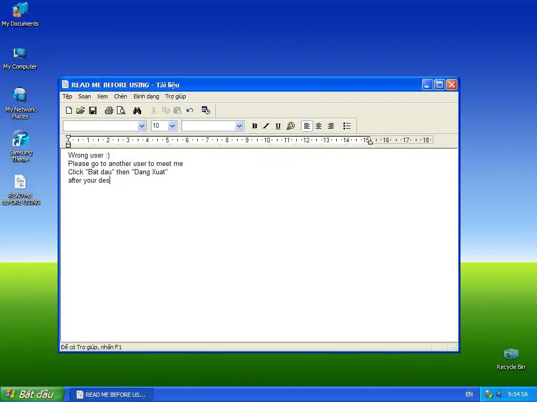Image resolution: width=537 pixels, height=402 pixels.
Task: Toggle underline formatting
Action: point(278,126)
